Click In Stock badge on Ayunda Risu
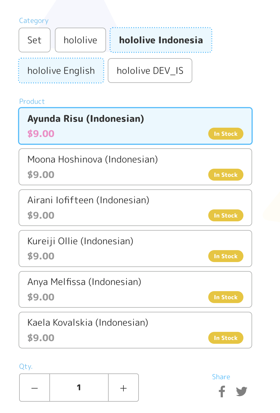 (x=226, y=134)
